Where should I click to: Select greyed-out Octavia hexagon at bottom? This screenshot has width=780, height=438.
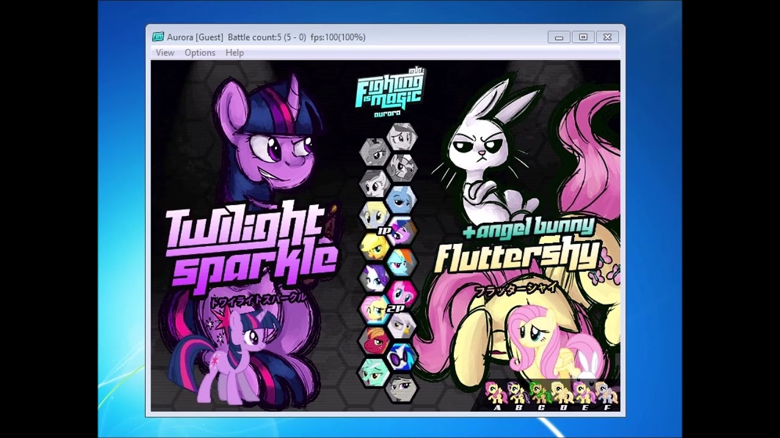[x=402, y=389]
